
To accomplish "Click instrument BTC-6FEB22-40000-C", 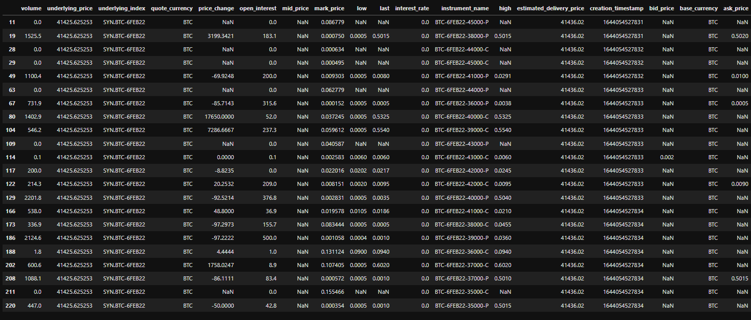I will [x=462, y=117].
